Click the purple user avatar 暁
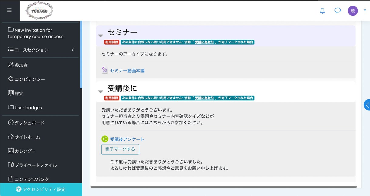The width and height of the screenshot is (370, 196). (353, 11)
